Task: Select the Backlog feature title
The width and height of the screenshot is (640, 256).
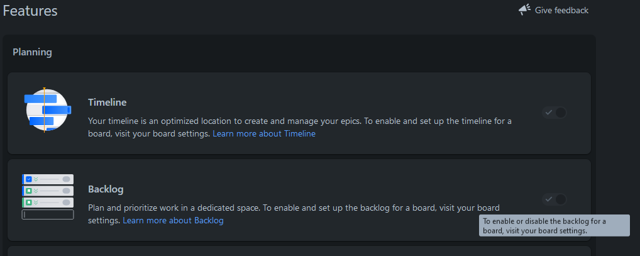Action: (x=106, y=189)
